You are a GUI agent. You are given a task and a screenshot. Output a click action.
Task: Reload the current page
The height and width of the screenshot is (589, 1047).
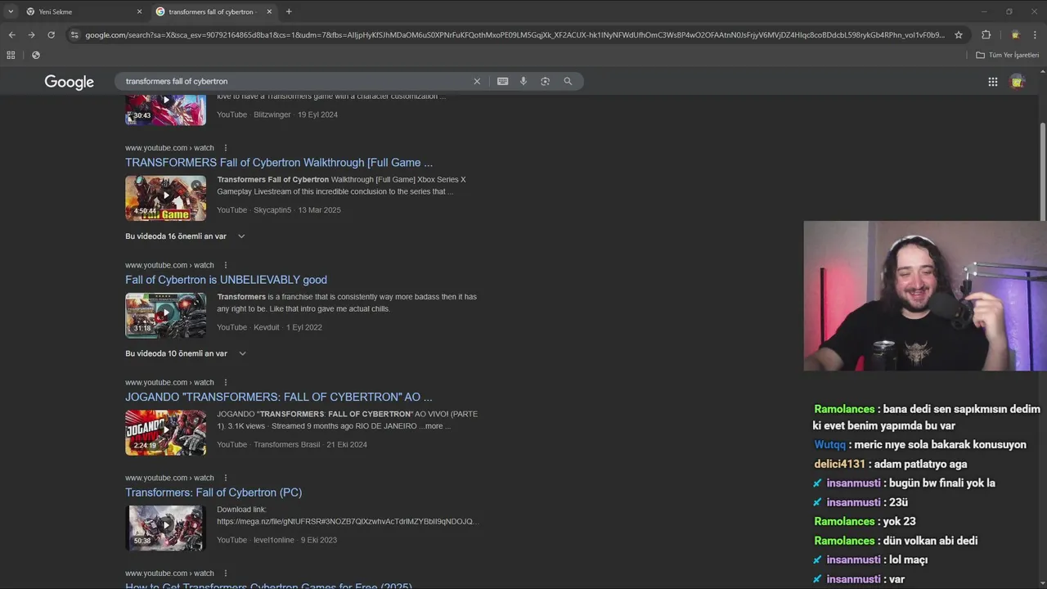pyautogui.click(x=51, y=34)
